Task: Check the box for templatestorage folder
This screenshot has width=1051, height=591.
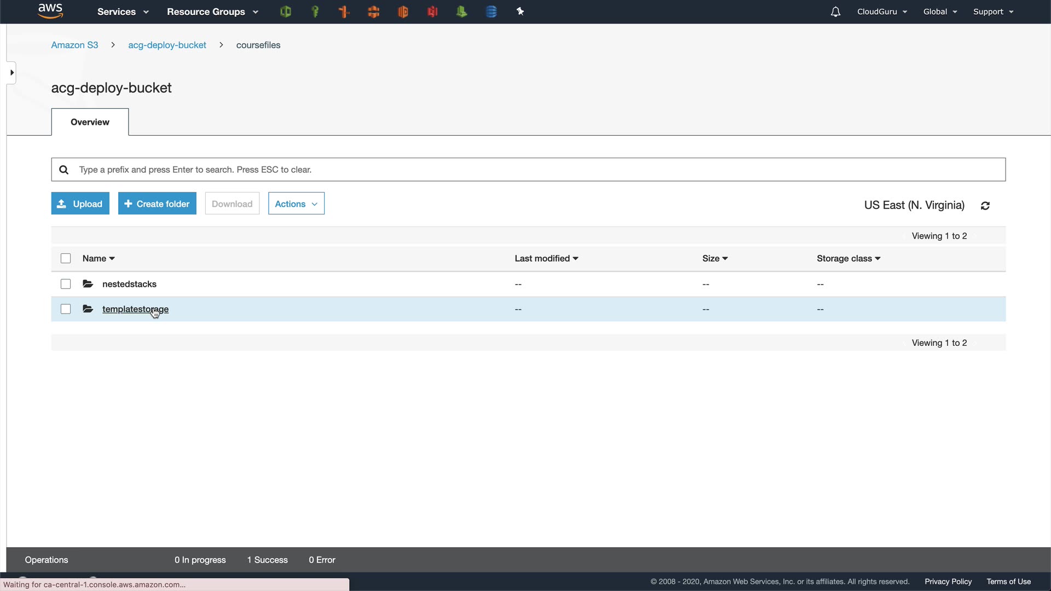Action: coord(66,309)
